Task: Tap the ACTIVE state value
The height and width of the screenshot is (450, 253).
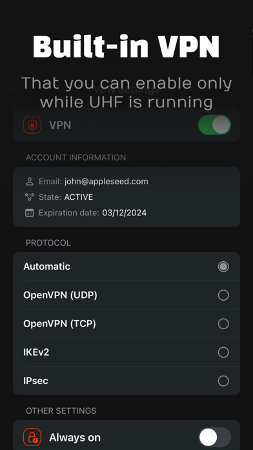Action: pyautogui.click(x=79, y=197)
